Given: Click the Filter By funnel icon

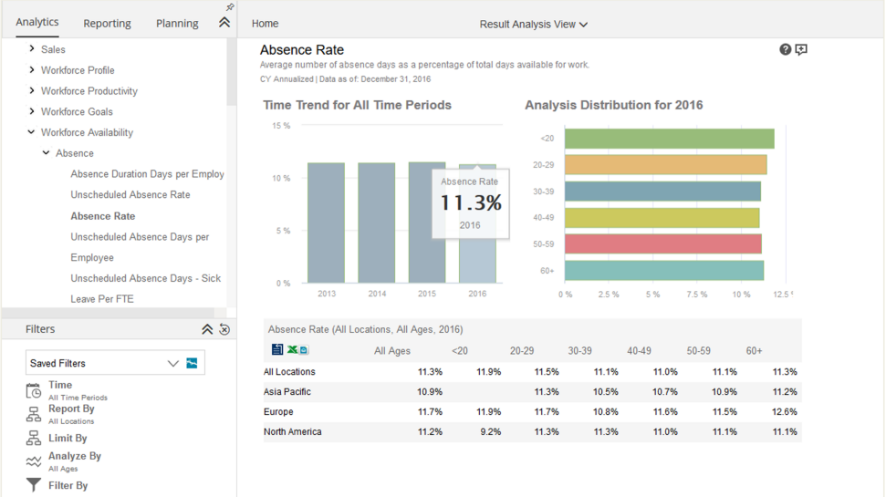Looking at the screenshot, I should [x=34, y=485].
